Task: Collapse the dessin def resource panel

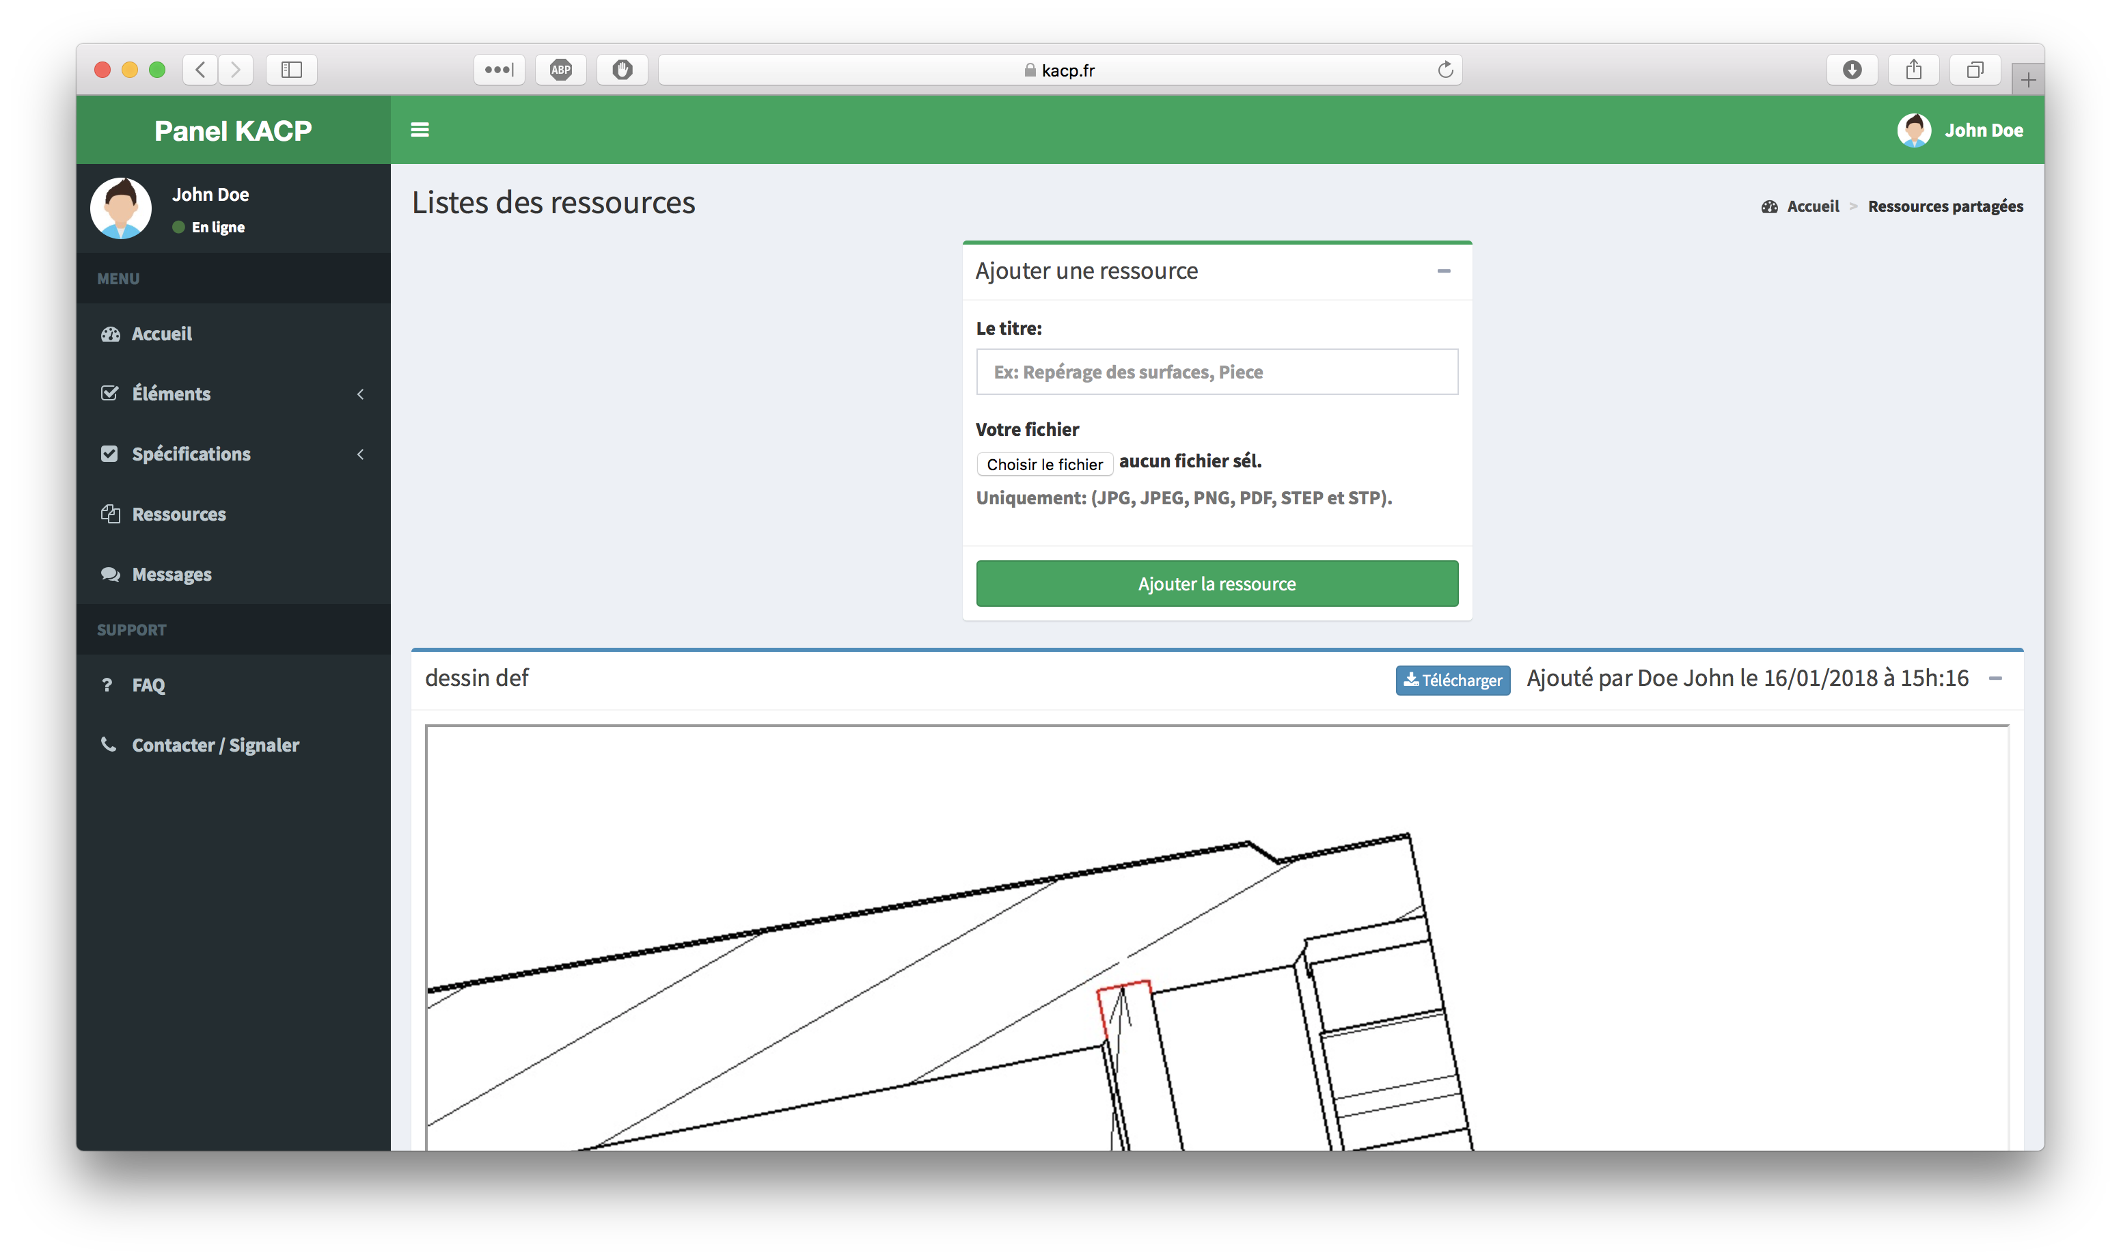Action: tap(1995, 679)
